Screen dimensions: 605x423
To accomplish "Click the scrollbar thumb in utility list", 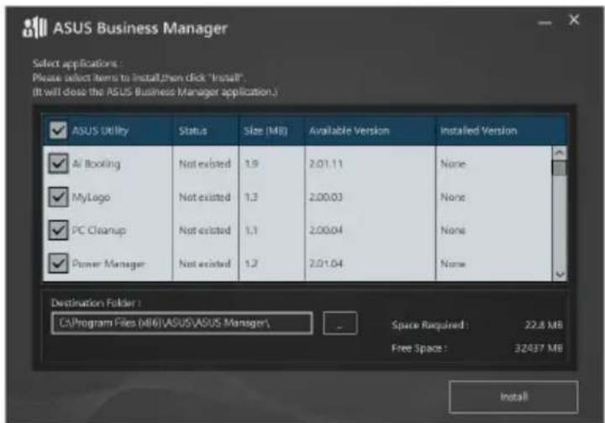I will coord(560,168).
